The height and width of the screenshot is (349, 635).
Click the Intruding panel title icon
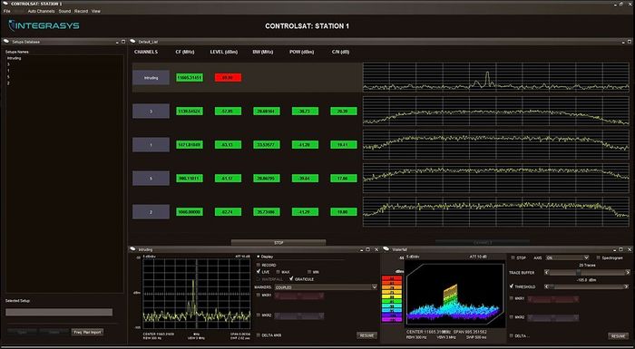[133, 249]
